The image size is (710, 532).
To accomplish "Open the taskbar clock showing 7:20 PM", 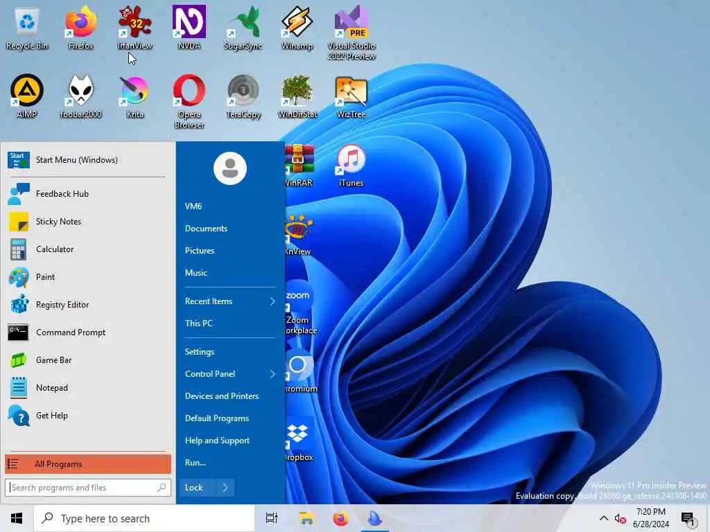I will click(651, 518).
